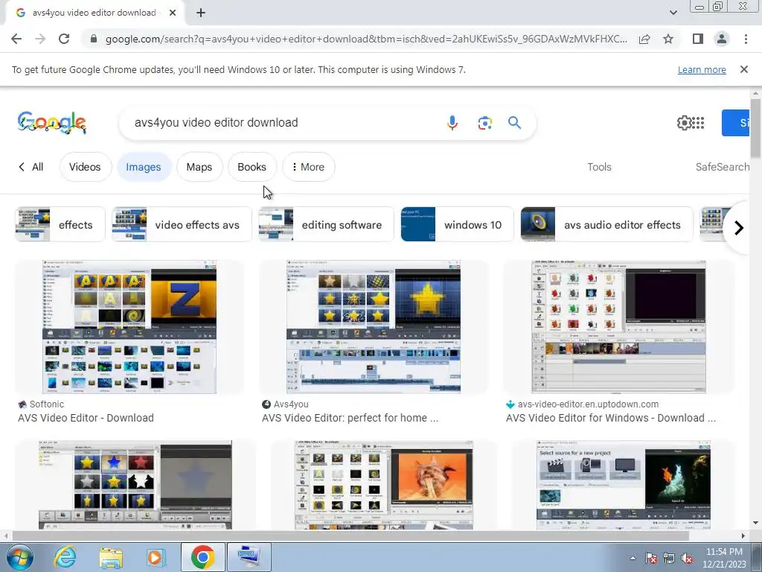Click the horizontal scrollbar right arrow
The width and height of the screenshot is (762, 572).
tap(743, 536)
